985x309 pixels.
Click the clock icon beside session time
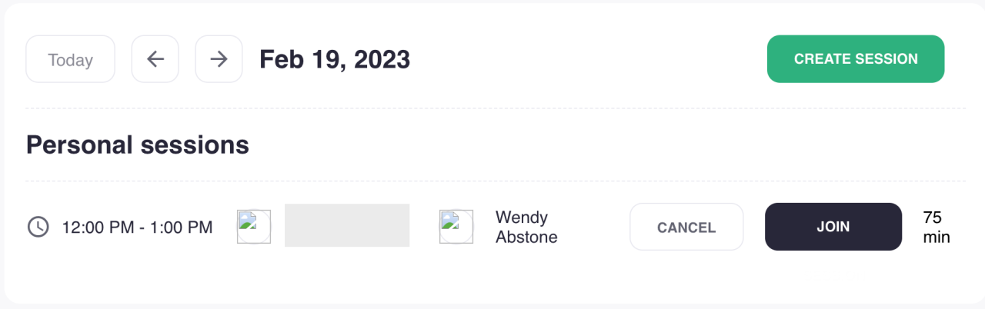[x=38, y=227]
